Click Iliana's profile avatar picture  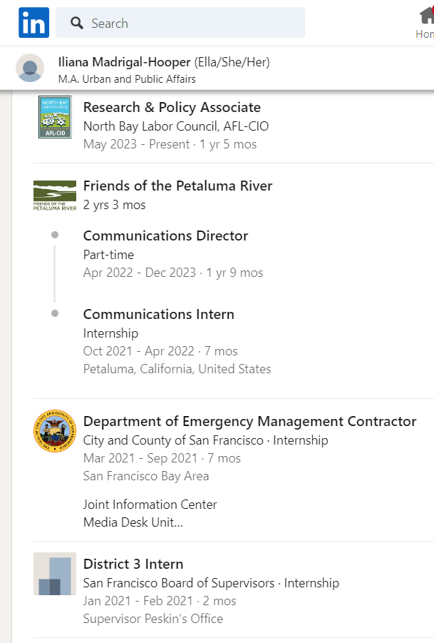(30, 68)
